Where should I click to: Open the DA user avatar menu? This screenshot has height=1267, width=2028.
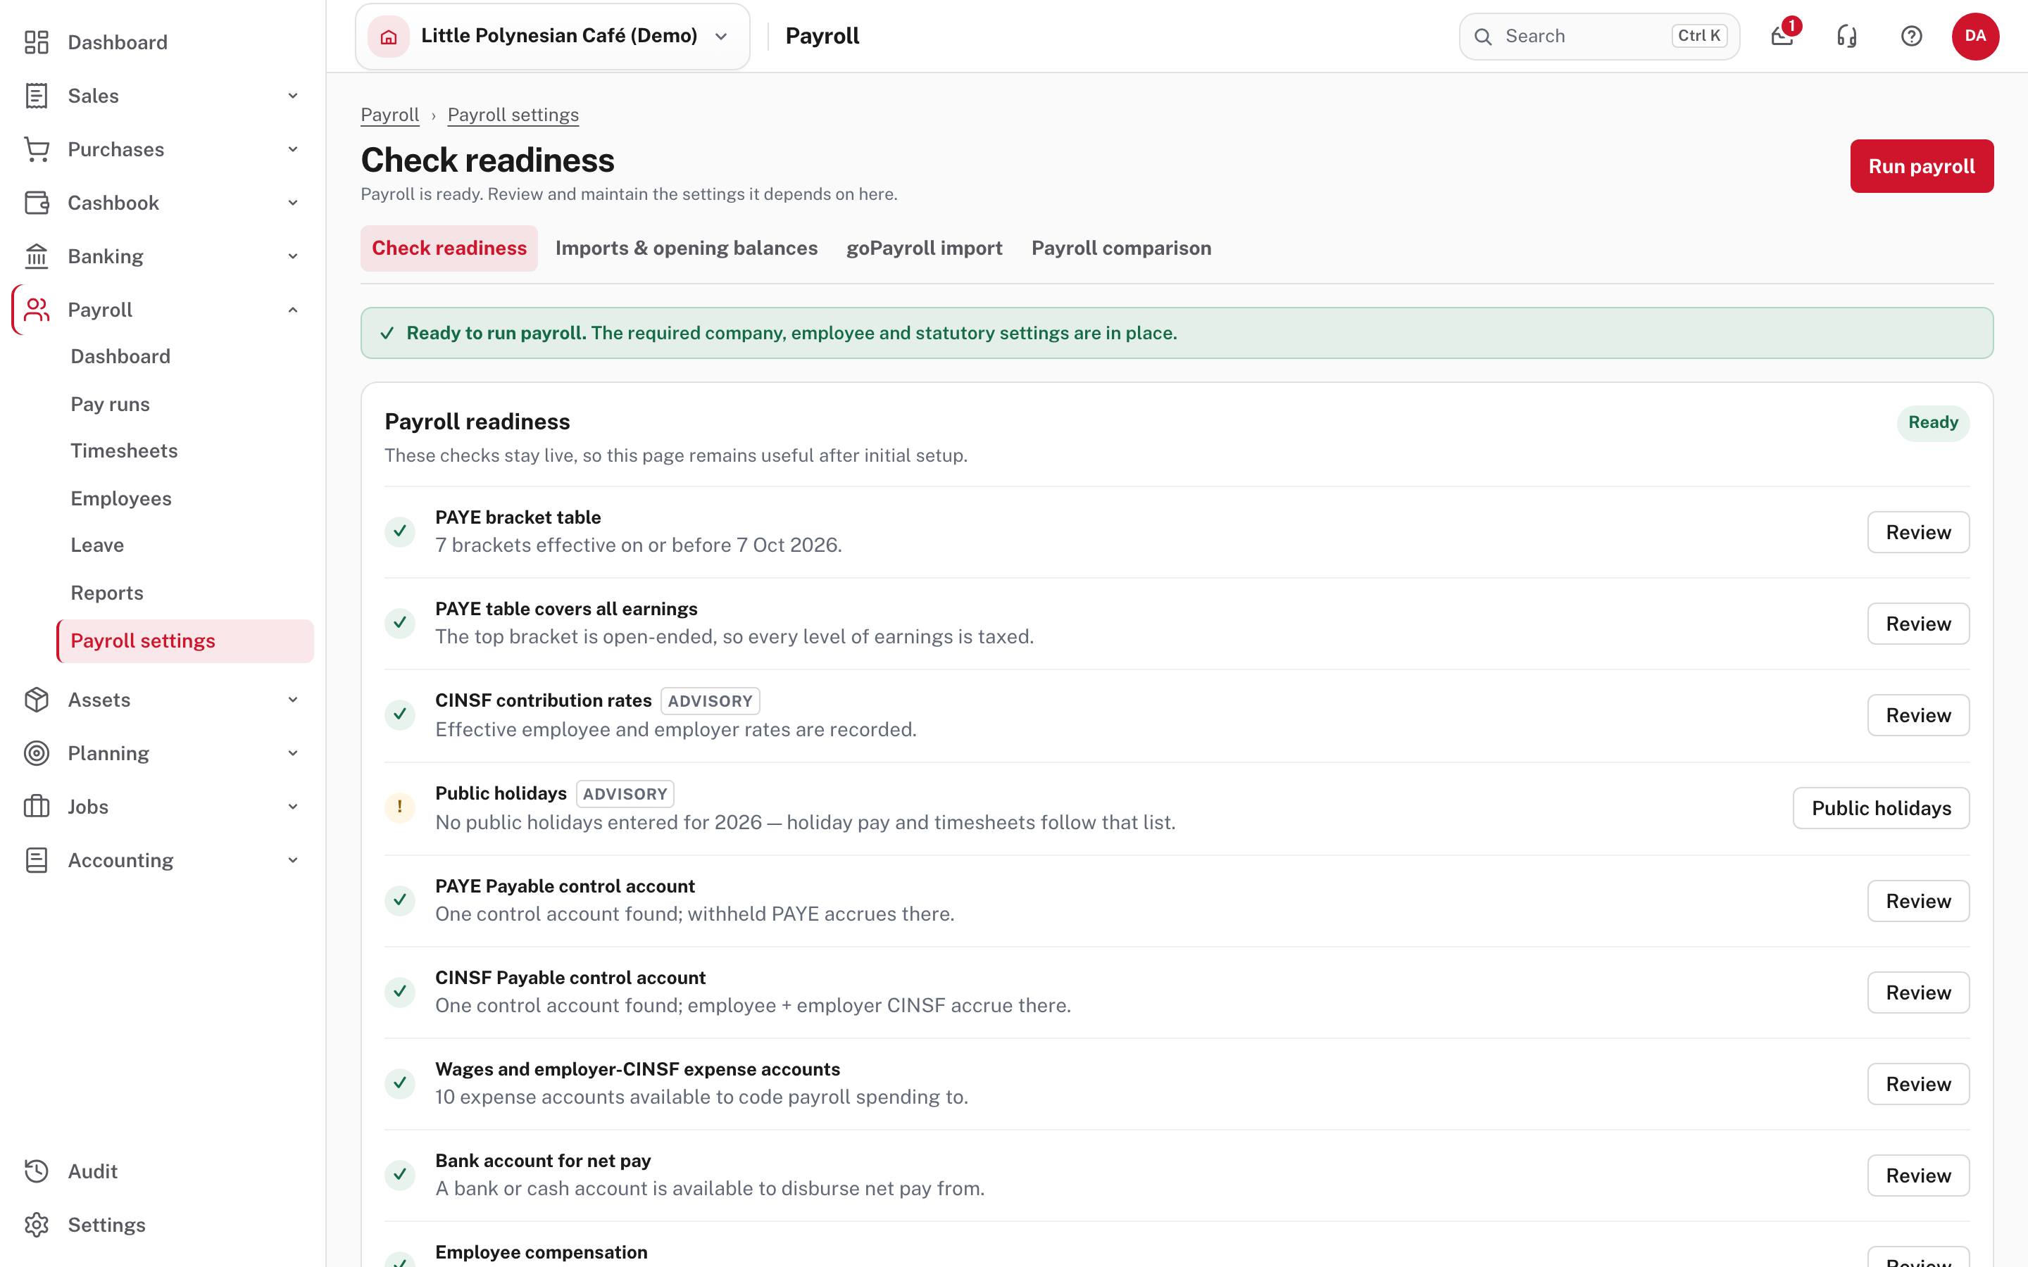[1975, 36]
